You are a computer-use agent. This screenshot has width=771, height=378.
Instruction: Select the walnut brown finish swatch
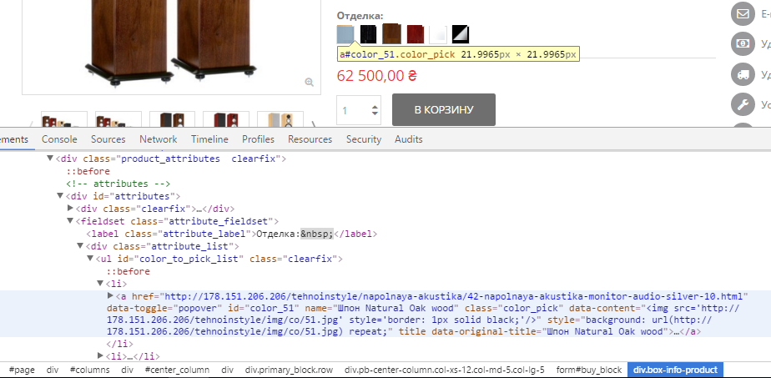click(392, 34)
